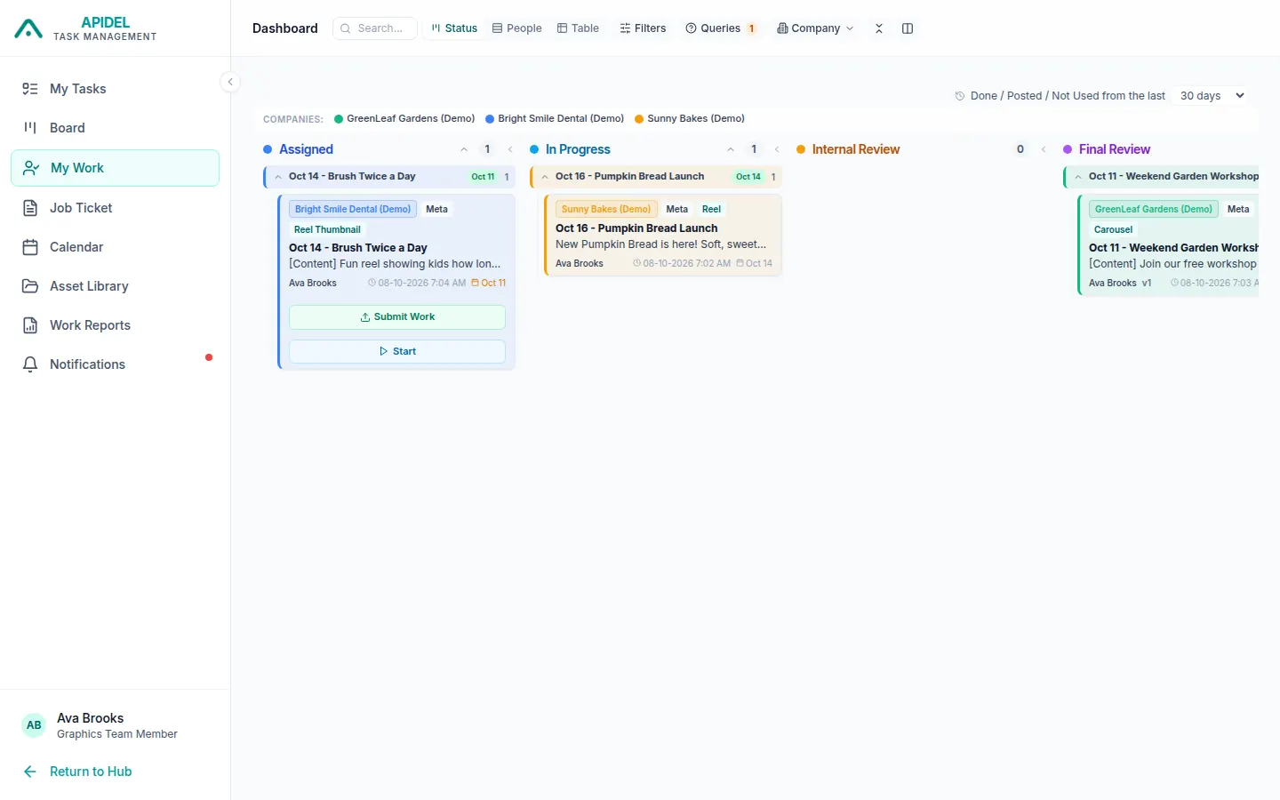Toggle the split panel layout icon

point(908,28)
